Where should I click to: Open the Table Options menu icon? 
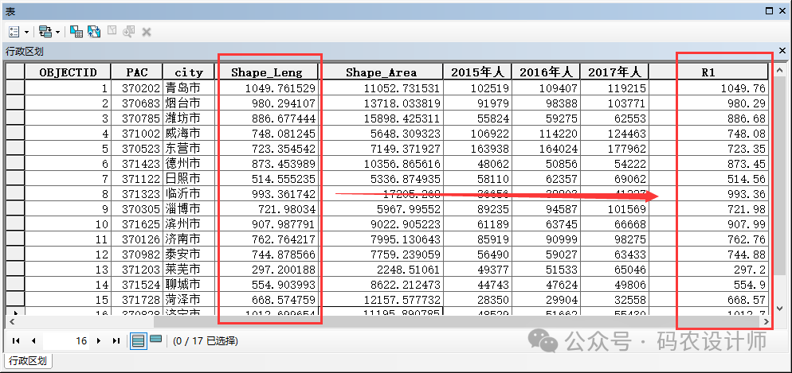click(15, 31)
